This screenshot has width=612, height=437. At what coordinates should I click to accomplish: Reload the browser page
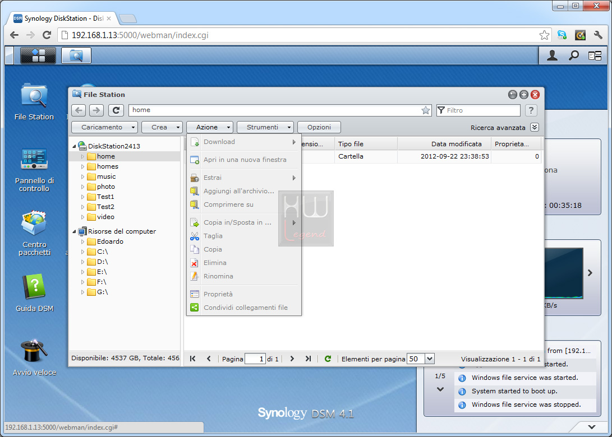coord(47,35)
